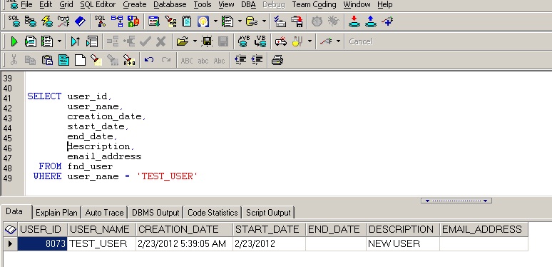Expand the Execute as Script dropdown arrow
552x267 pixels.
pos(59,41)
